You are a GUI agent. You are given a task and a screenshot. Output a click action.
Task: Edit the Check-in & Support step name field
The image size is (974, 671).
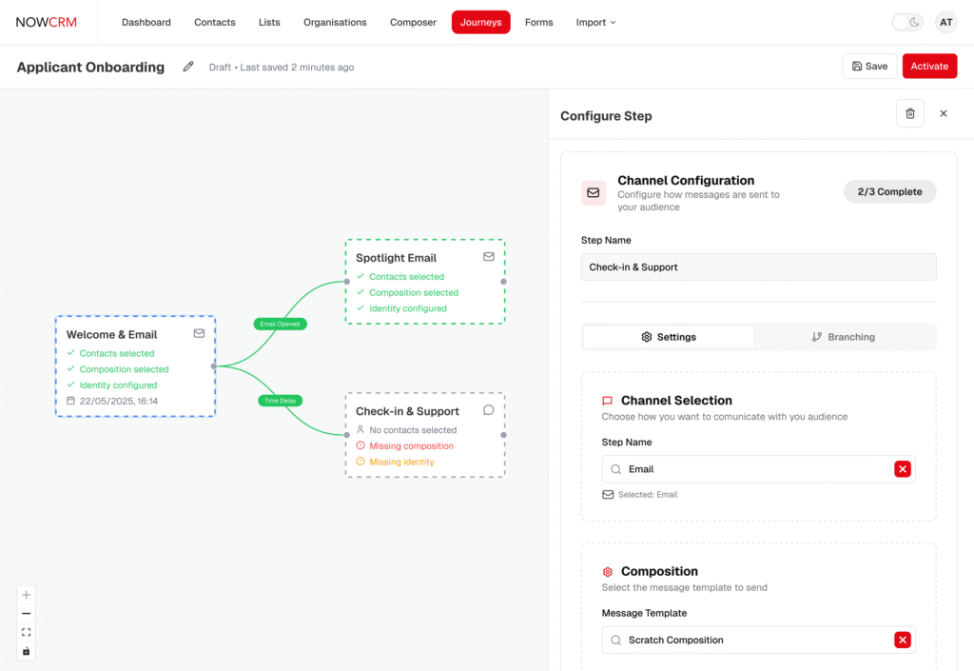tap(758, 267)
